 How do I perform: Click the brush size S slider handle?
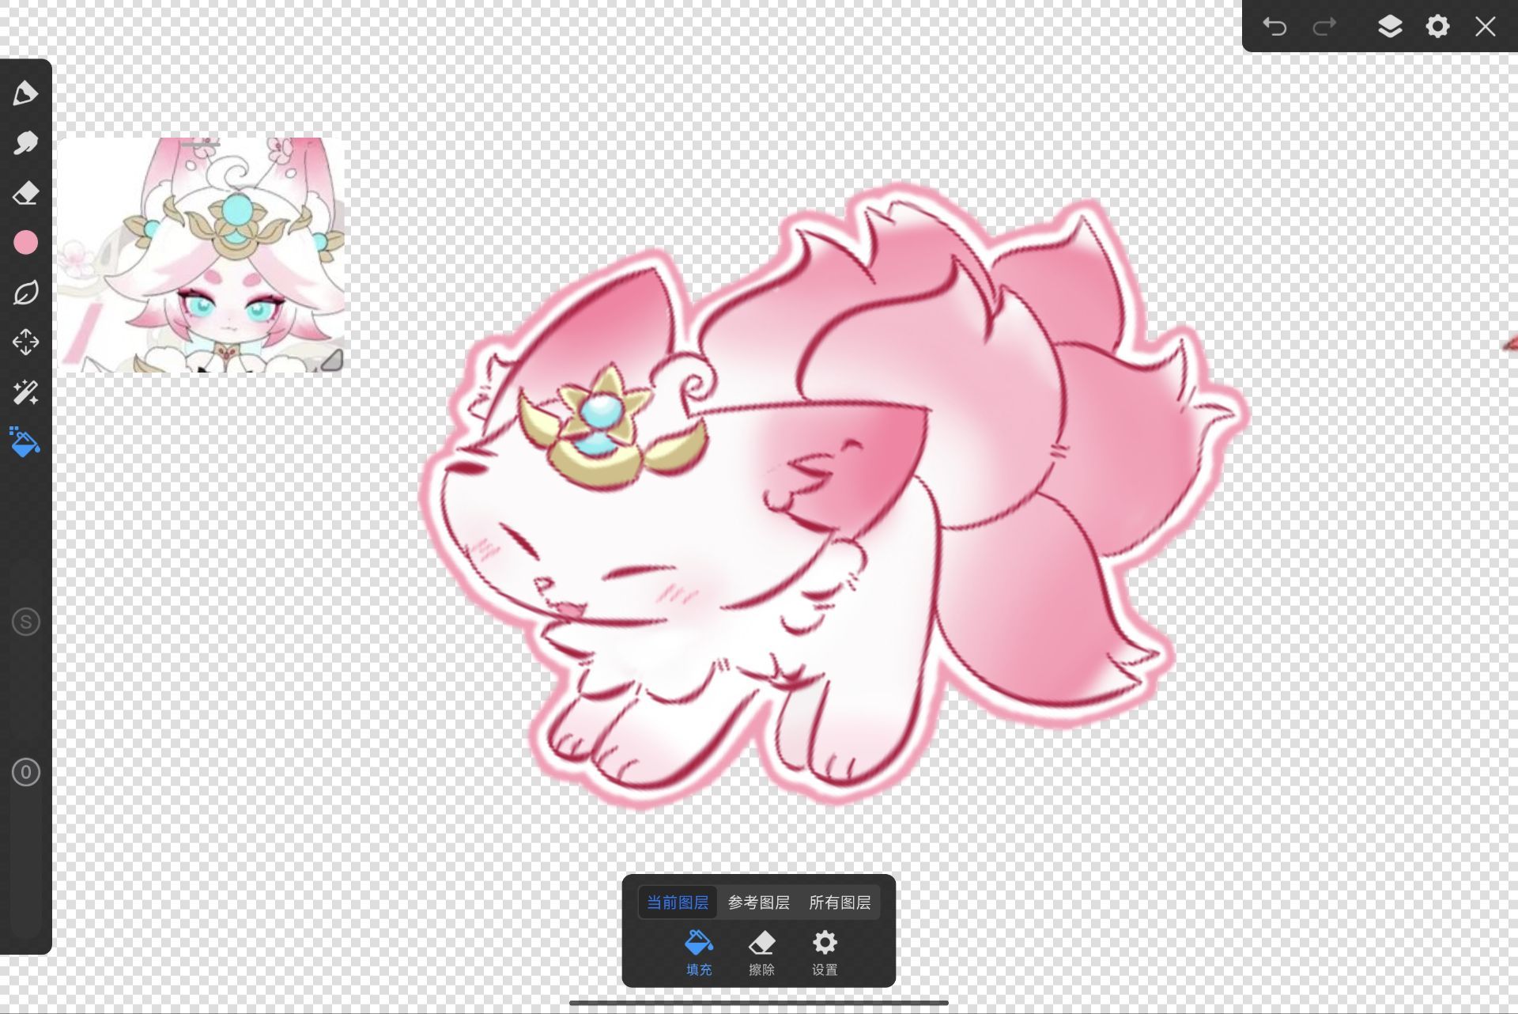coord(25,622)
